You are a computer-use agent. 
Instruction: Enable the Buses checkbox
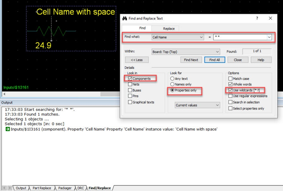(x=130, y=90)
